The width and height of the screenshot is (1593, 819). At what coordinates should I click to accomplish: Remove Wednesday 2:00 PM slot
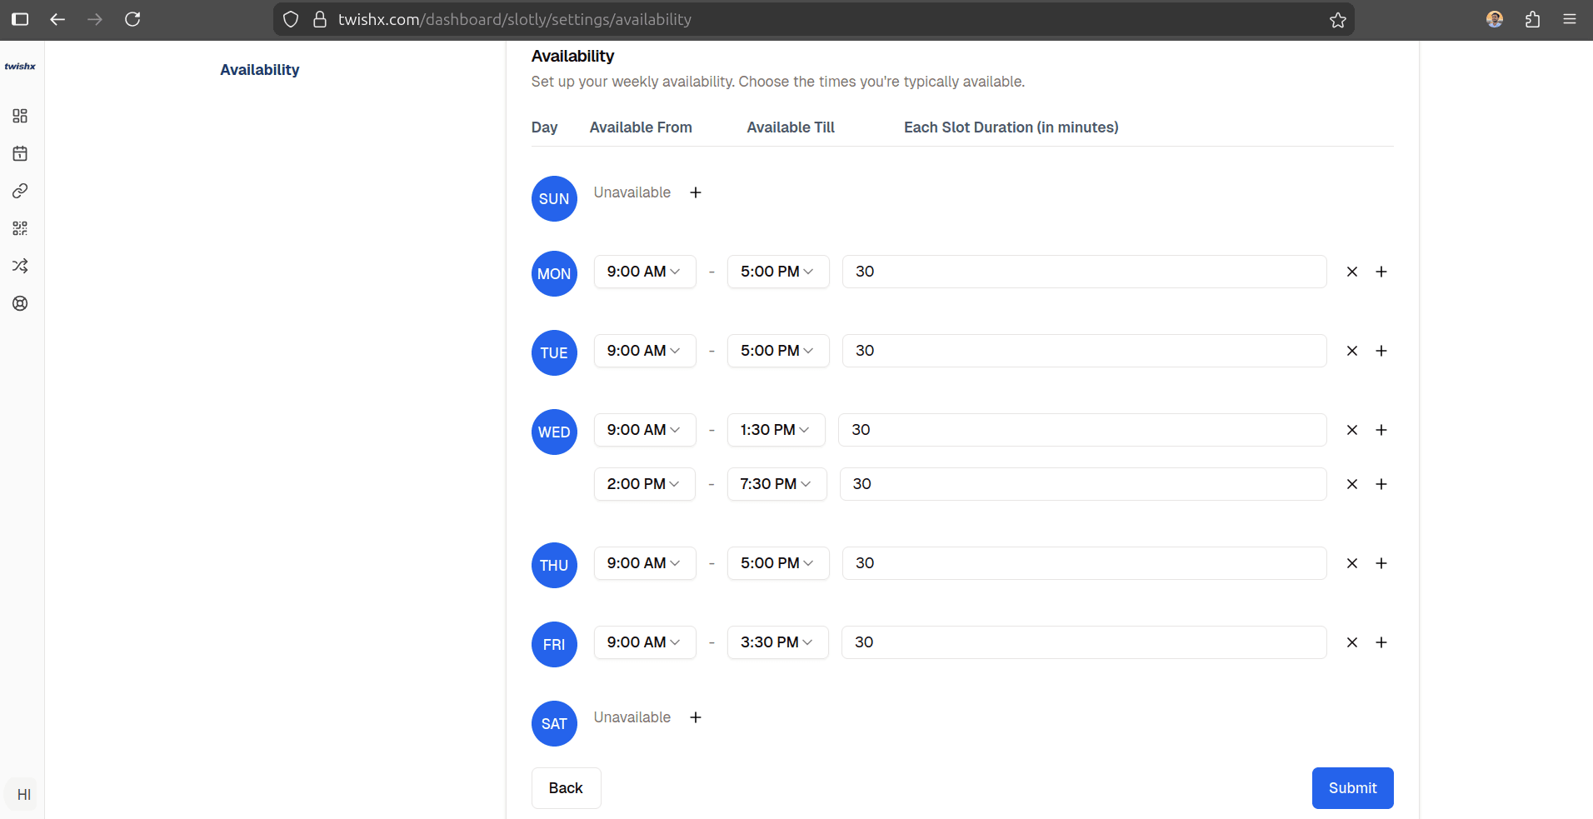coord(1352,484)
